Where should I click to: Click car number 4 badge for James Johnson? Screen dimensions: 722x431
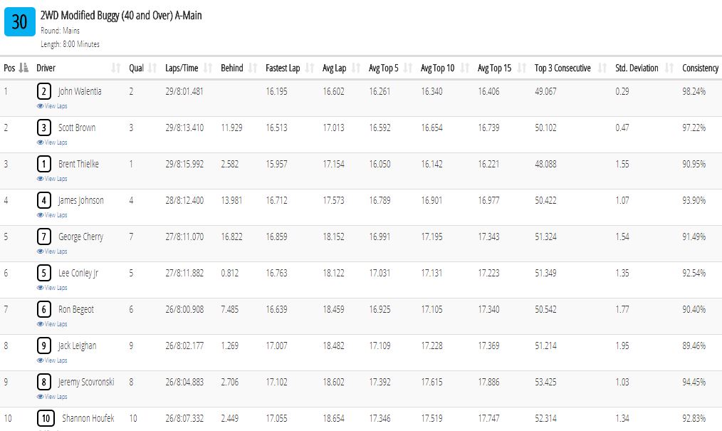click(x=43, y=200)
